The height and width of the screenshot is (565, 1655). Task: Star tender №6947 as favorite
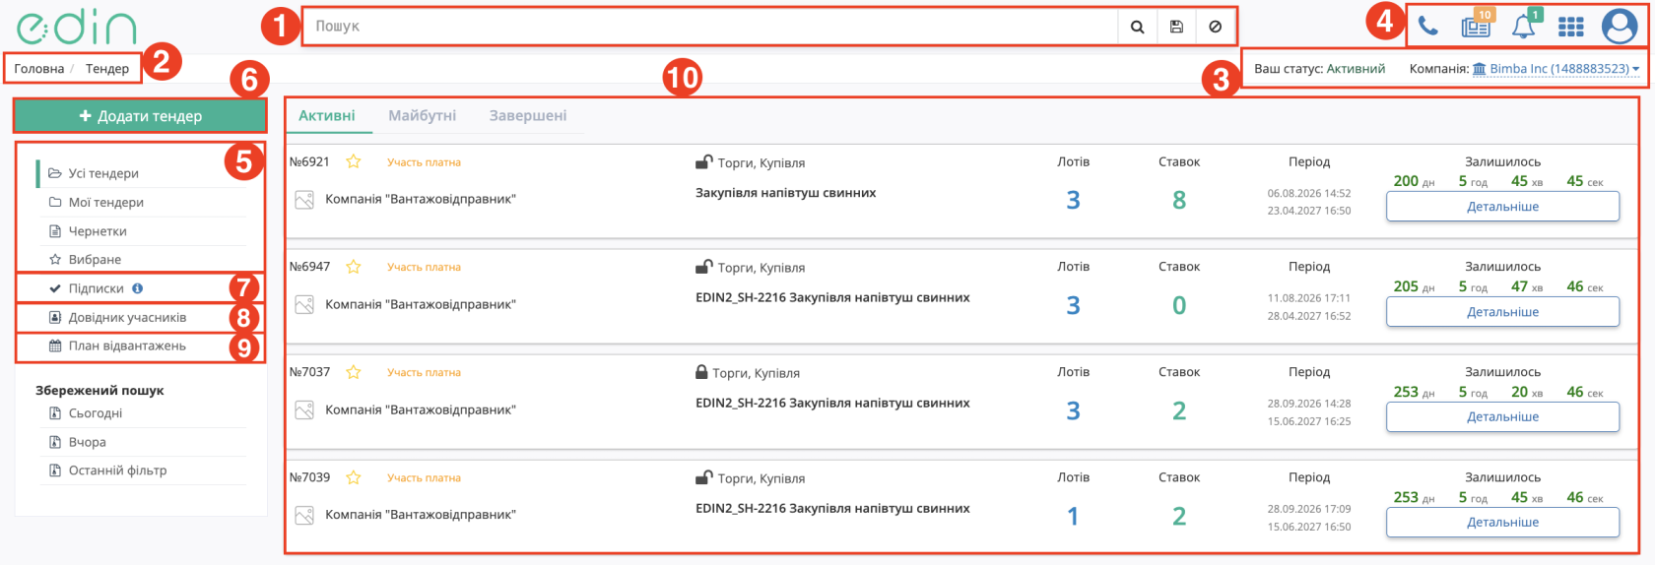pos(354,267)
